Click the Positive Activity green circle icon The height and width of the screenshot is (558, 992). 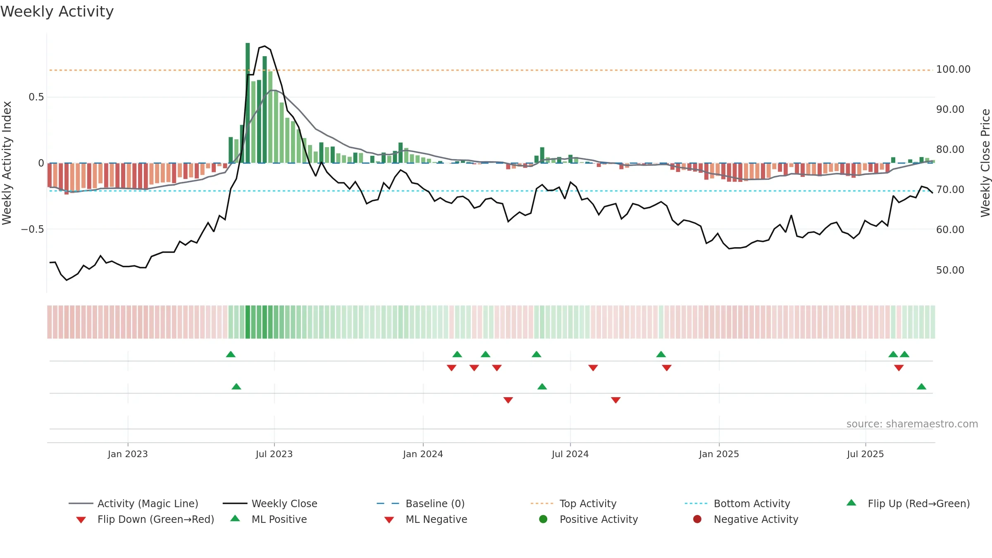coord(543,519)
